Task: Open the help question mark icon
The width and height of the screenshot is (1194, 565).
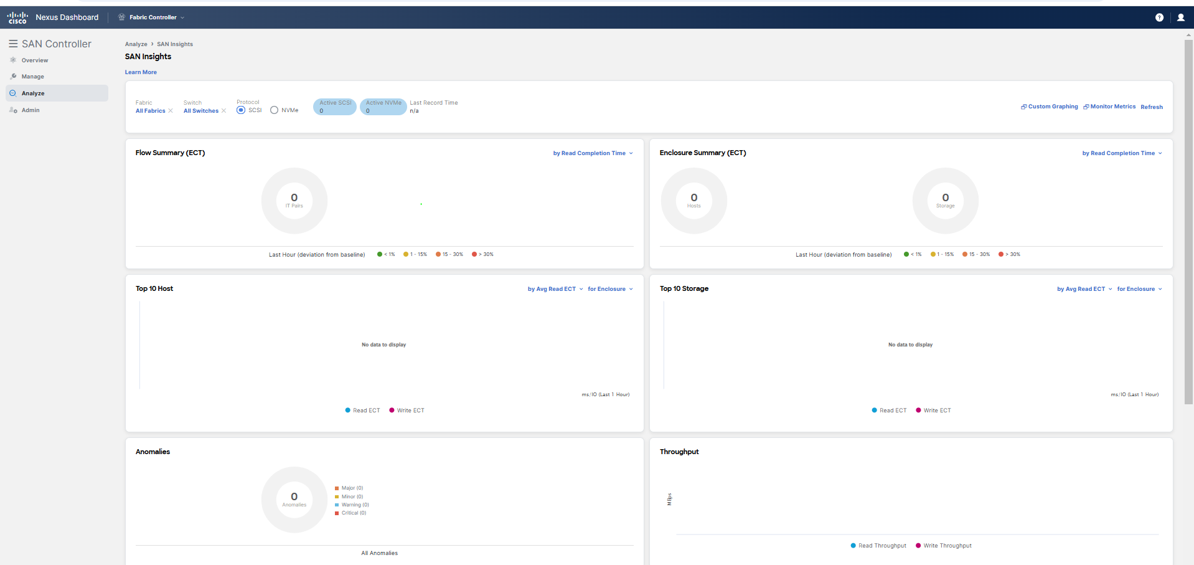Action: pos(1159,17)
